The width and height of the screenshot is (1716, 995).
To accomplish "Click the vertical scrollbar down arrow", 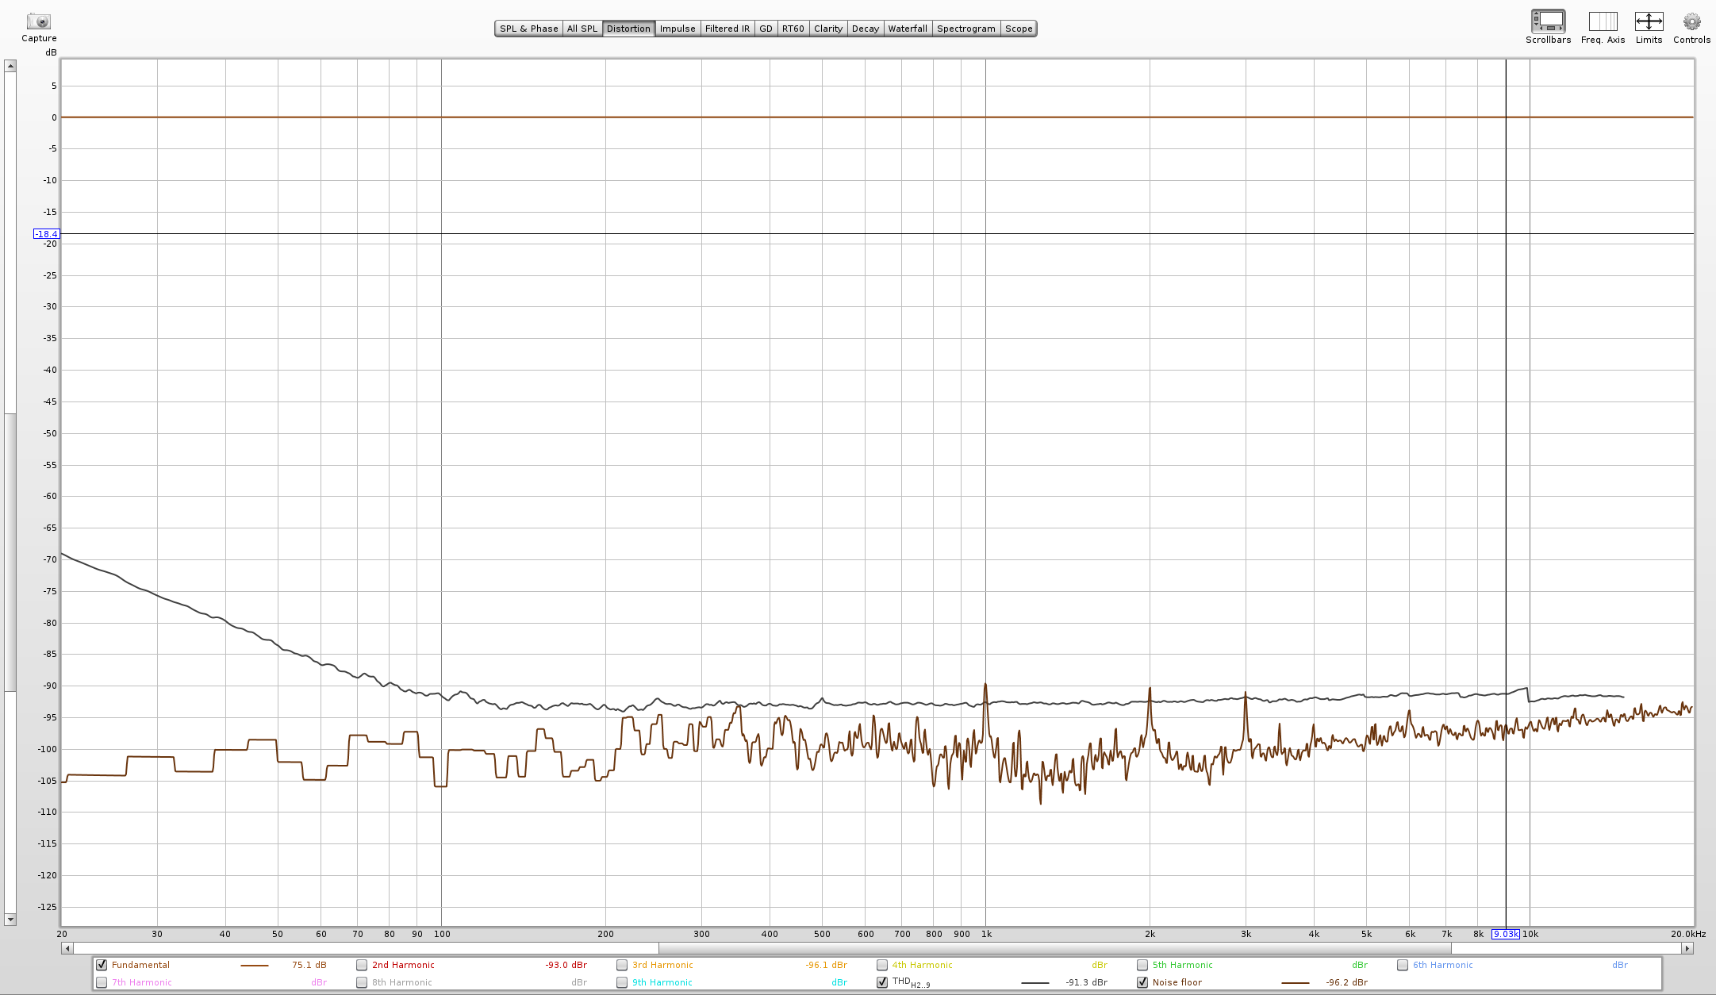I will [10, 920].
